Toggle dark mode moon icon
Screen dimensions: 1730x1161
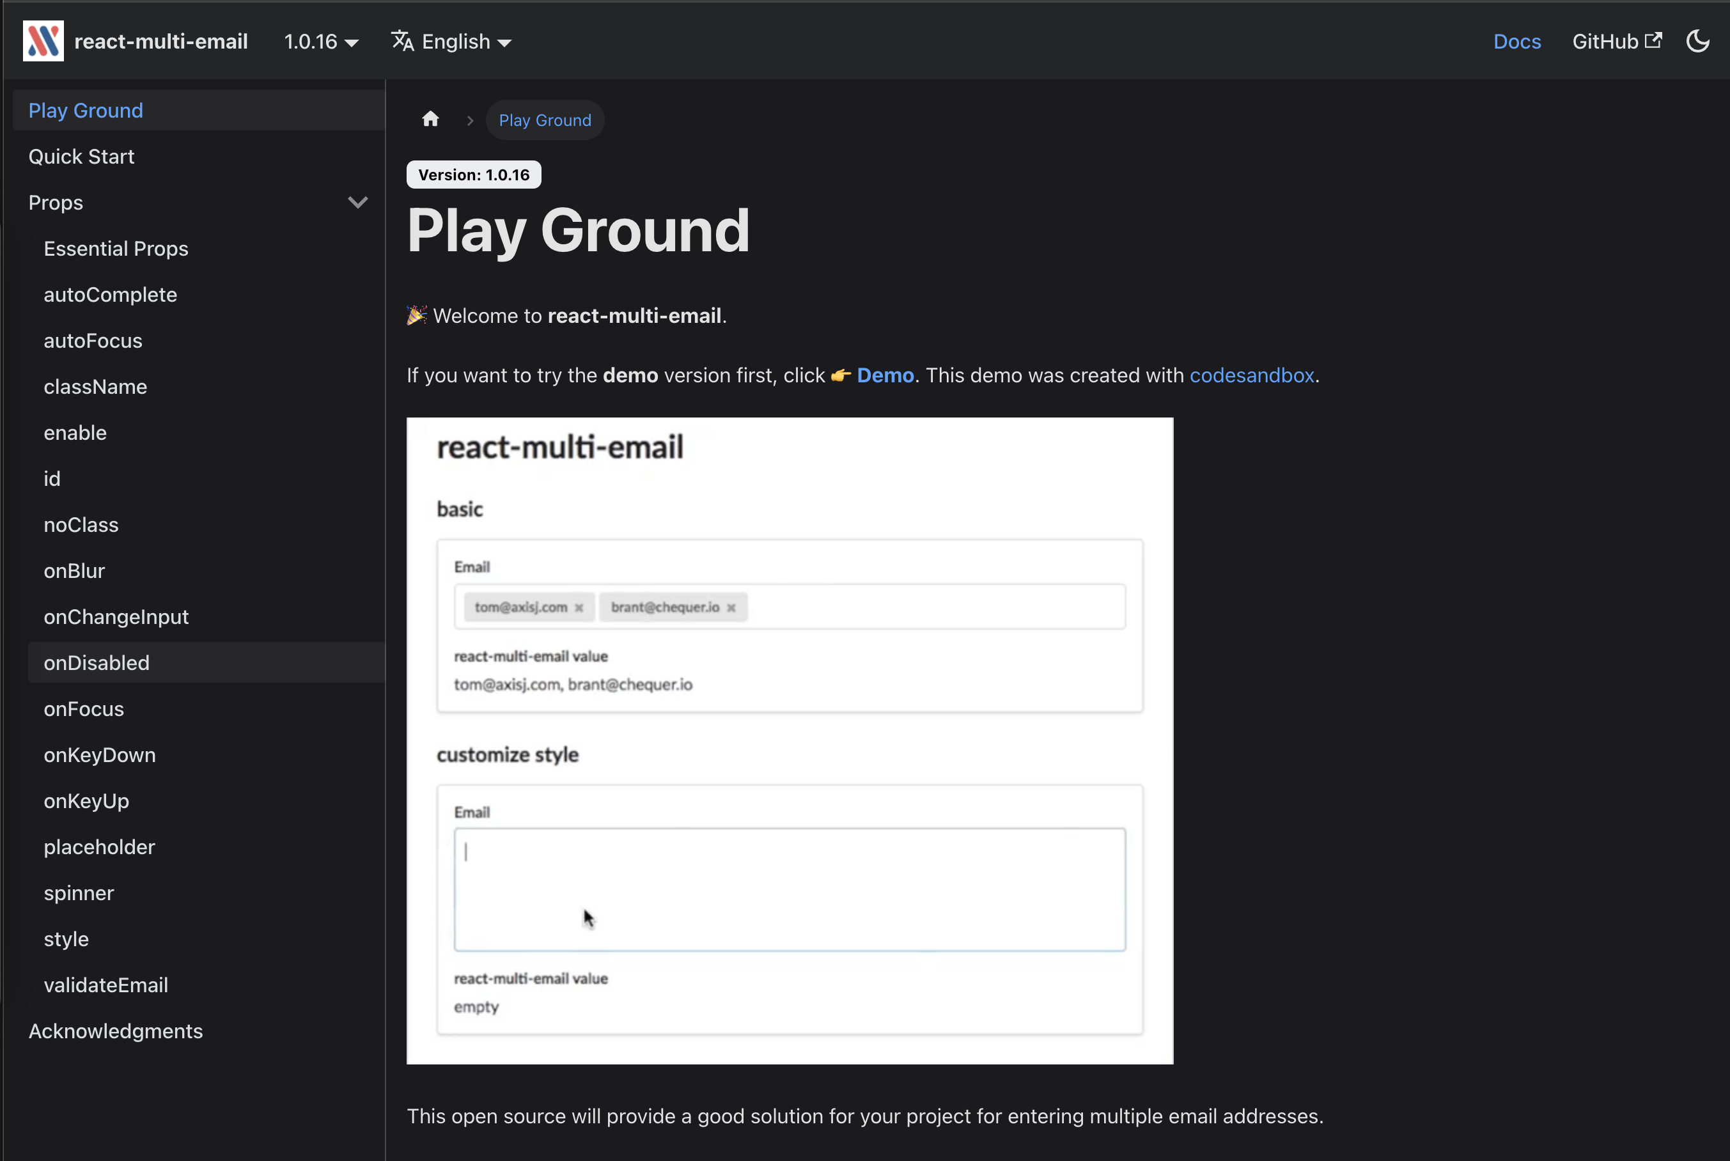[1697, 42]
